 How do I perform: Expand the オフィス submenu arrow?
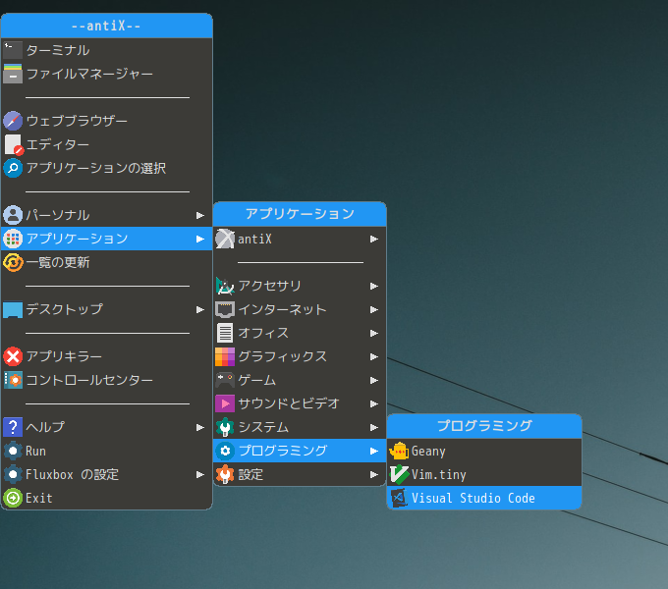pos(374,333)
